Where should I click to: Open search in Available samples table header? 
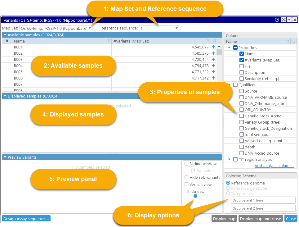click(214, 41)
